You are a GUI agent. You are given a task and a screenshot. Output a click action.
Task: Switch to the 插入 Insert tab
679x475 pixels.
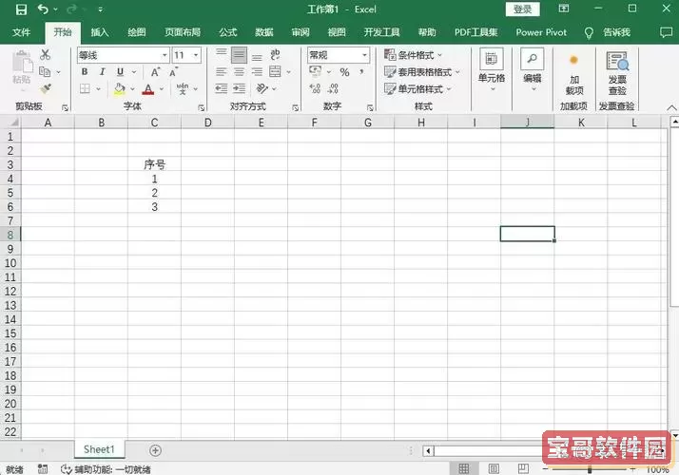tap(100, 32)
